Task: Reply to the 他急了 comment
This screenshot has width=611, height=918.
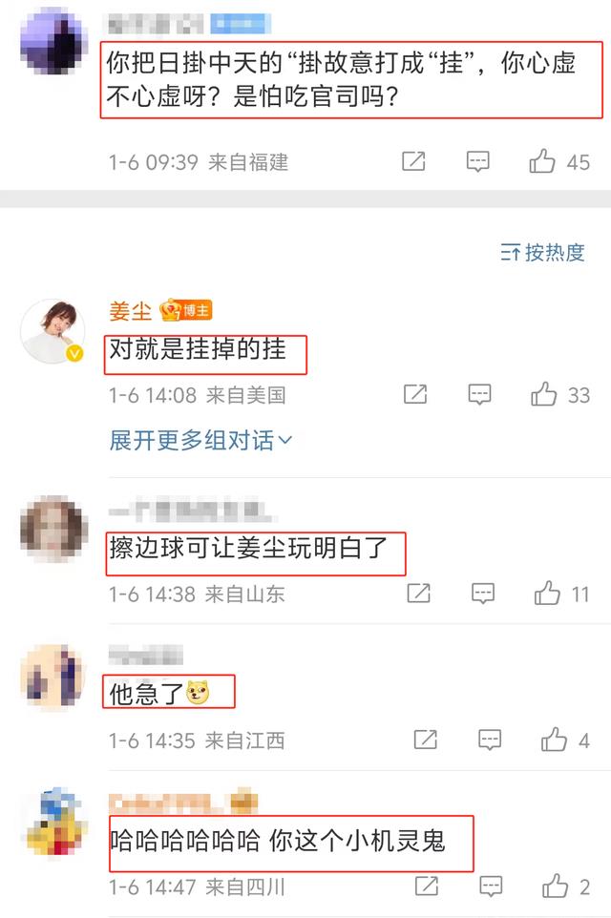Action: click(490, 740)
